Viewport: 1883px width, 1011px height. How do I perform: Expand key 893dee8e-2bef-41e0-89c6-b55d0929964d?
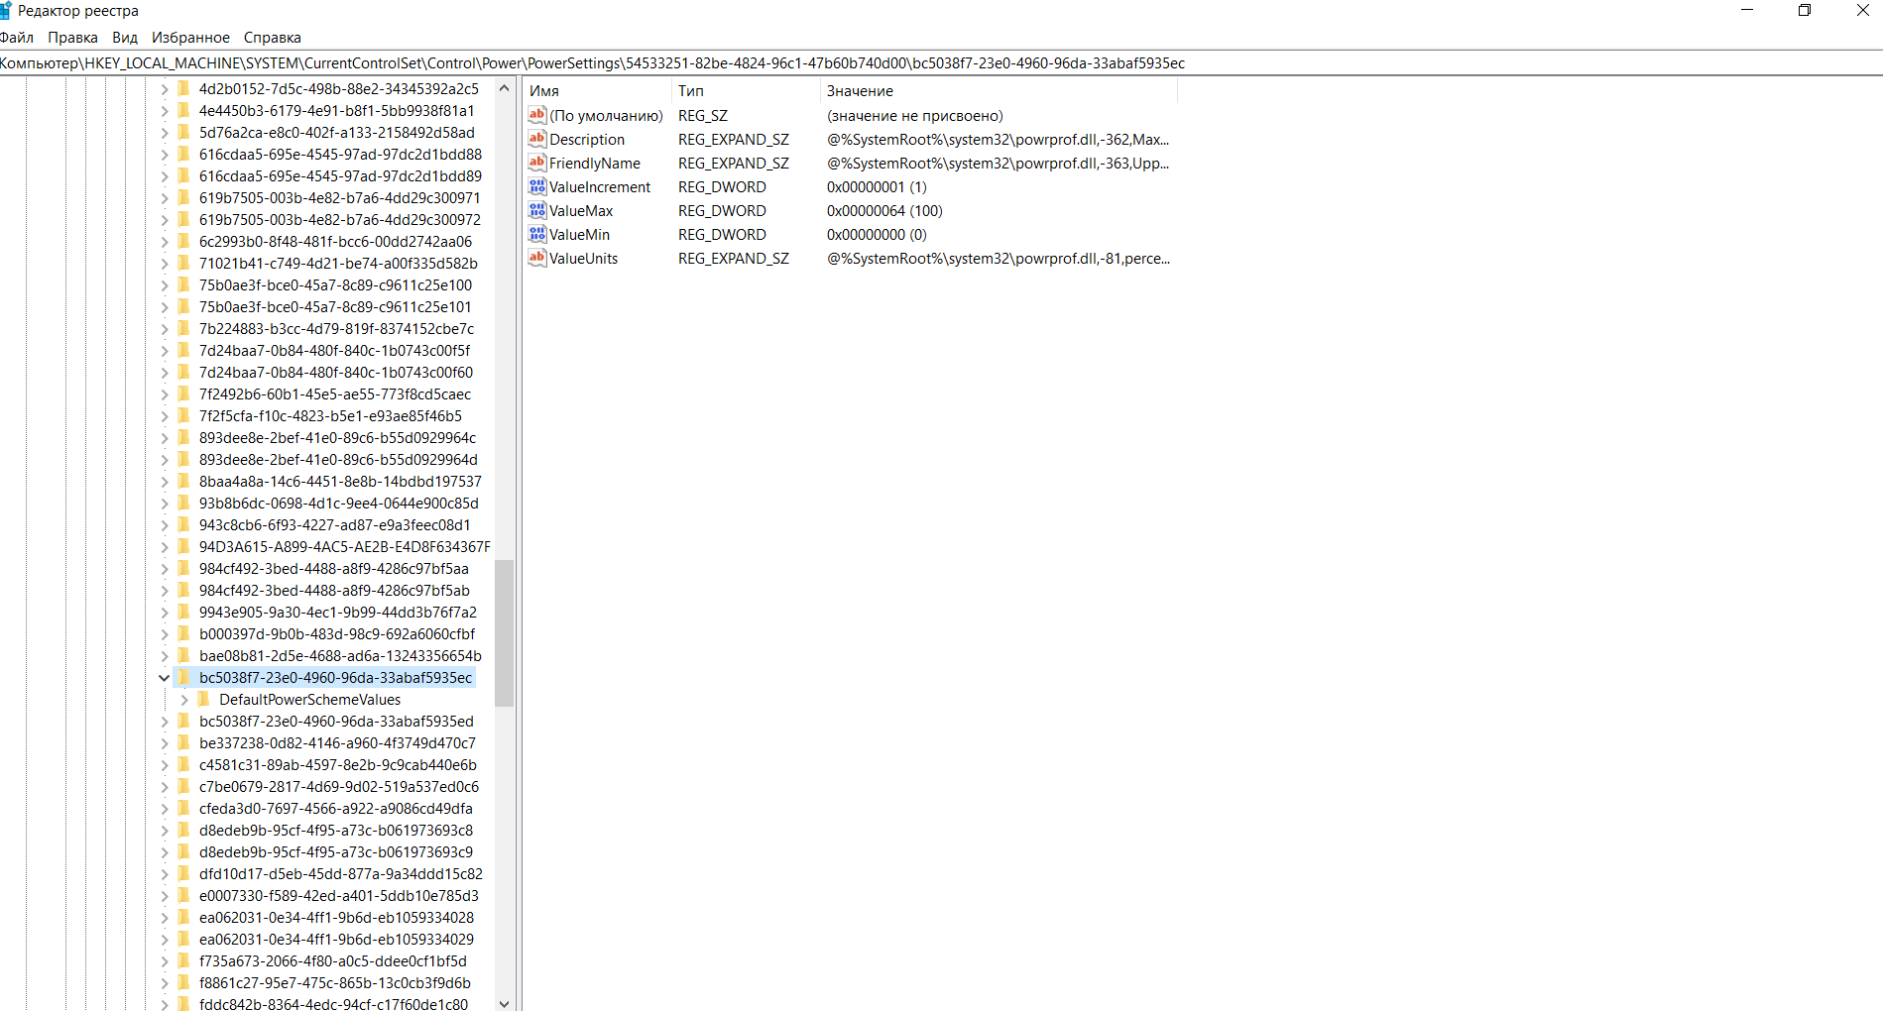click(x=164, y=460)
